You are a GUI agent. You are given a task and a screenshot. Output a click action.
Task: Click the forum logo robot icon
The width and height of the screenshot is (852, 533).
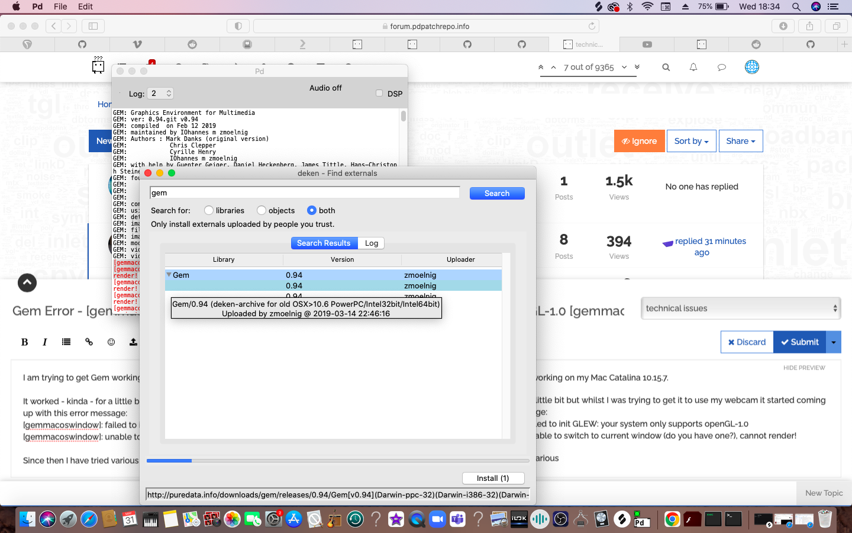coord(98,65)
